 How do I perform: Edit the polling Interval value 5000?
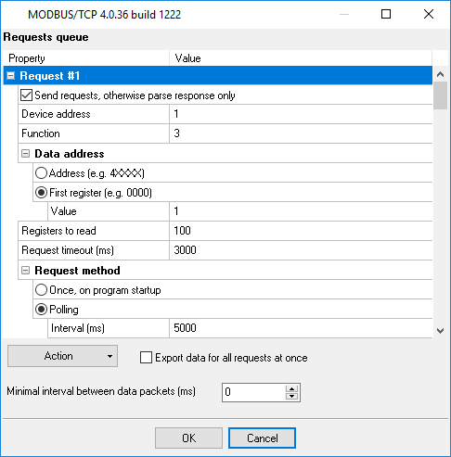[x=301, y=328]
